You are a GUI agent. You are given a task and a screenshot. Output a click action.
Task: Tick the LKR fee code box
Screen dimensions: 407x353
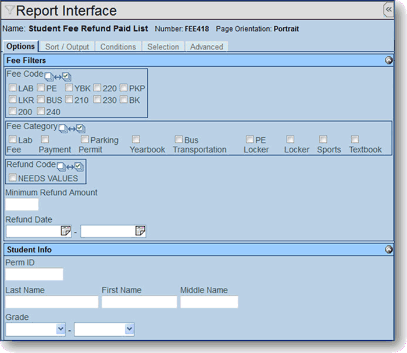[12, 99]
